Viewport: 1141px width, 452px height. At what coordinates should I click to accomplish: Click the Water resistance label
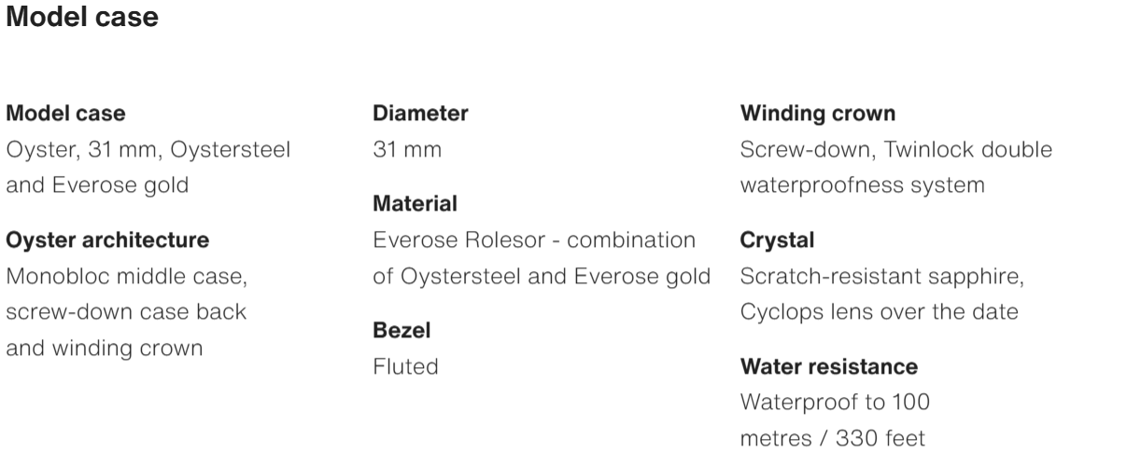click(x=829, y=366)
